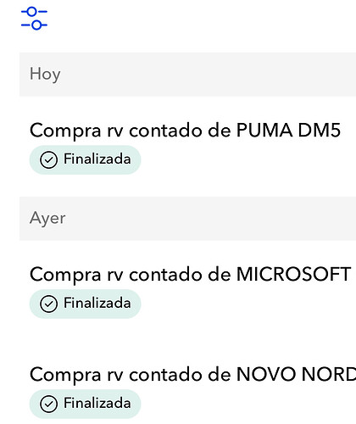The image size is (356, 424).
Task: Click the Finalizada text of PUMA order
Action: [97, 159]
